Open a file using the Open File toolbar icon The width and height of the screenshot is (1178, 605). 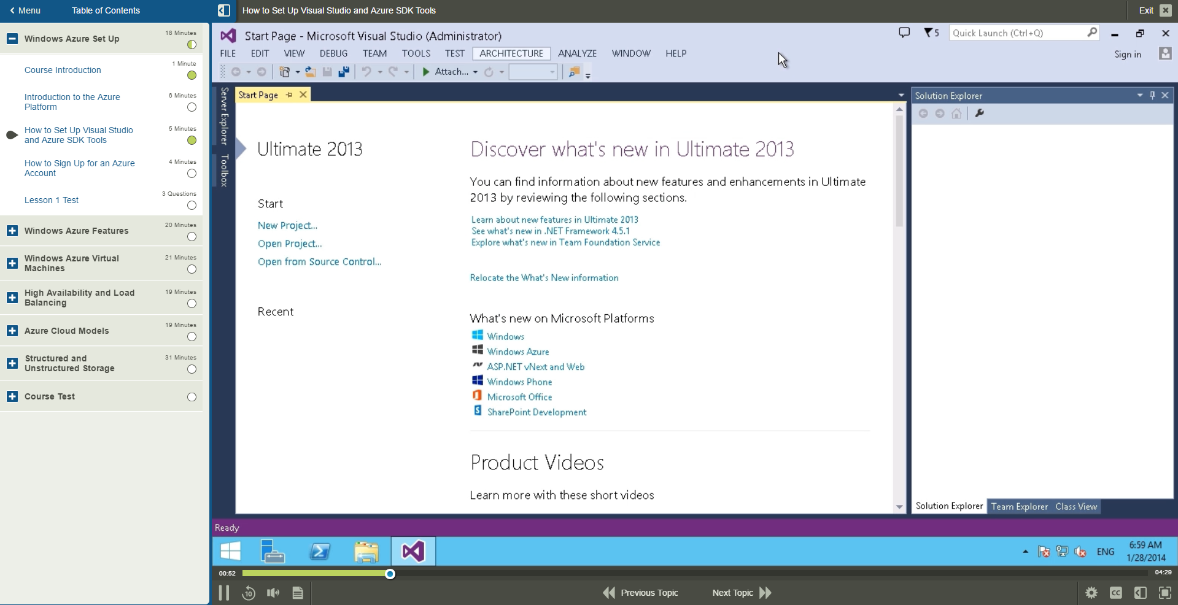310,72
